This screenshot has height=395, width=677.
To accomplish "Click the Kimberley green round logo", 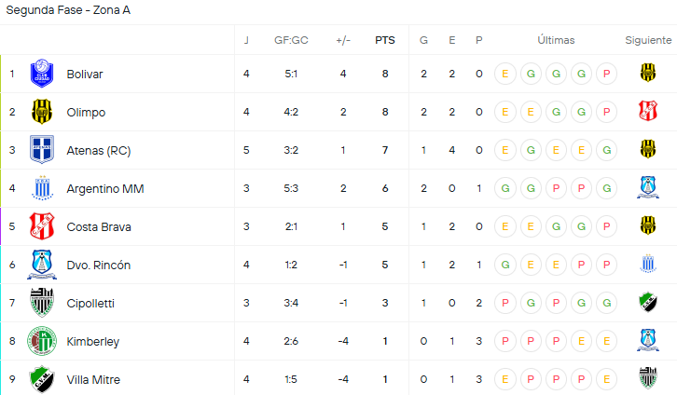I will (x=42, y=341).
